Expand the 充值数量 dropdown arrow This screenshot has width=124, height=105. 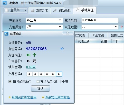pos(116,27)
